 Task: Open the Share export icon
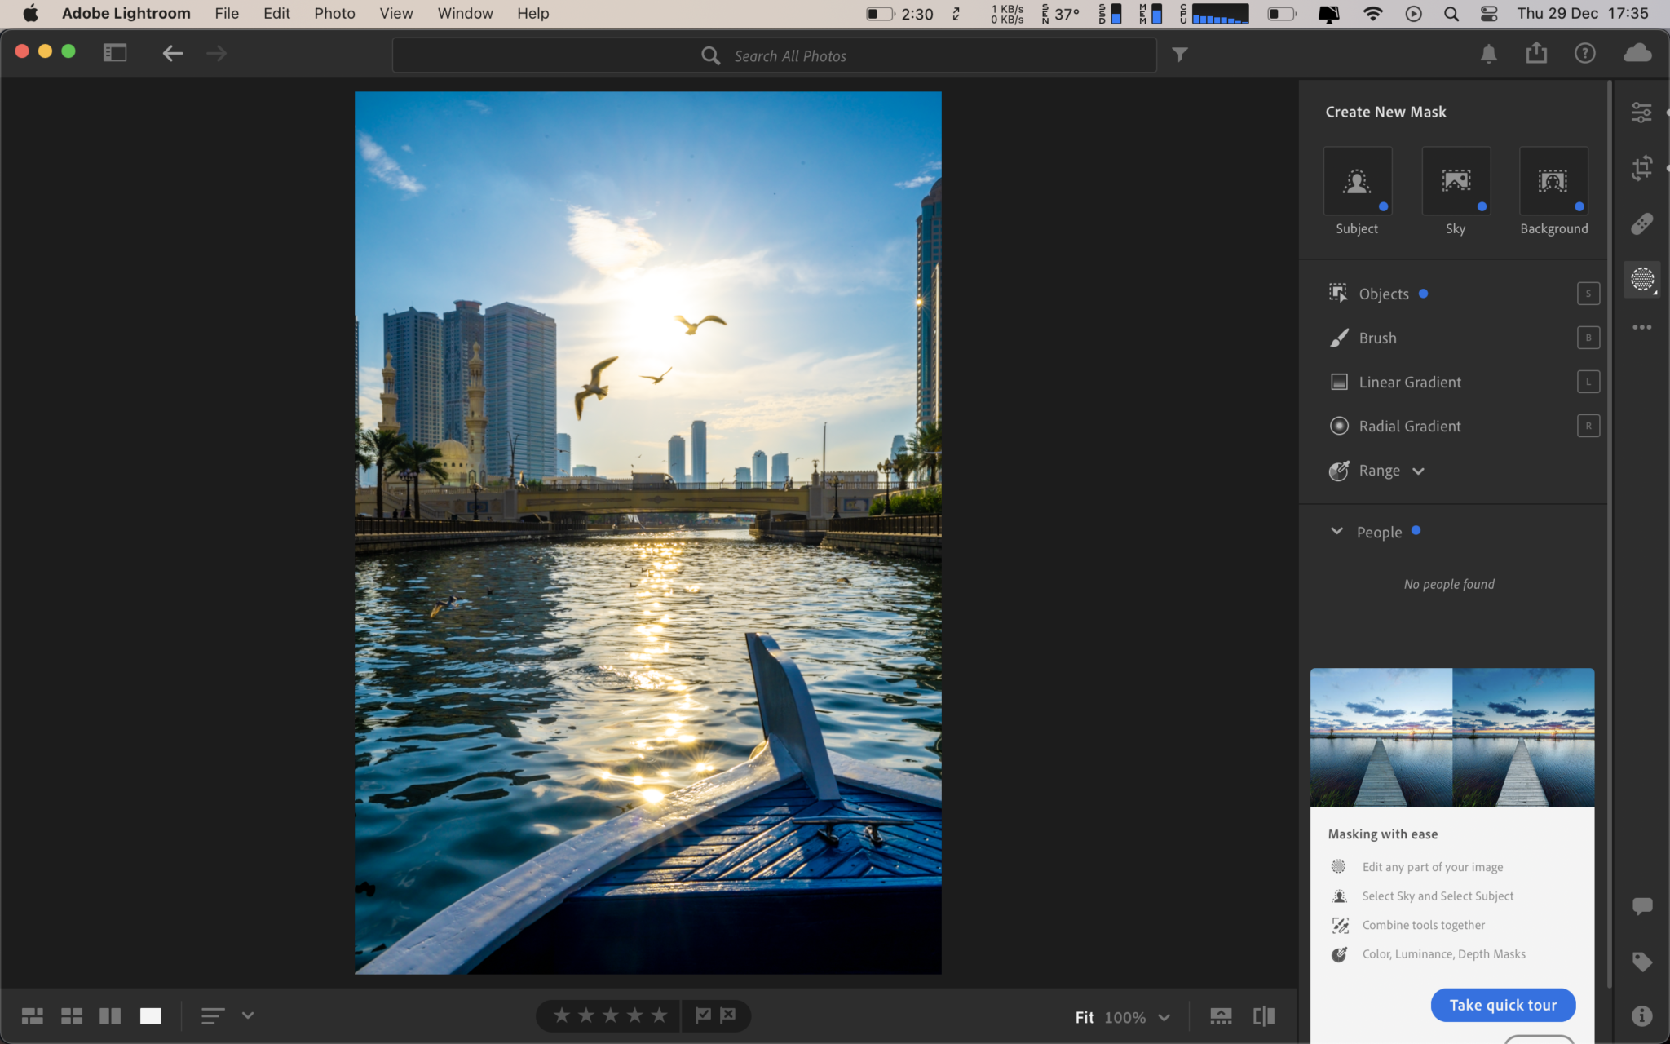click(1536, 54)
